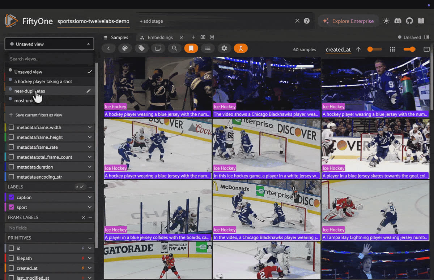434x280 pixels.
Task: Edit the near-duplicates view pencil icon
Action: pyautogui.click(x=89, y=91)
